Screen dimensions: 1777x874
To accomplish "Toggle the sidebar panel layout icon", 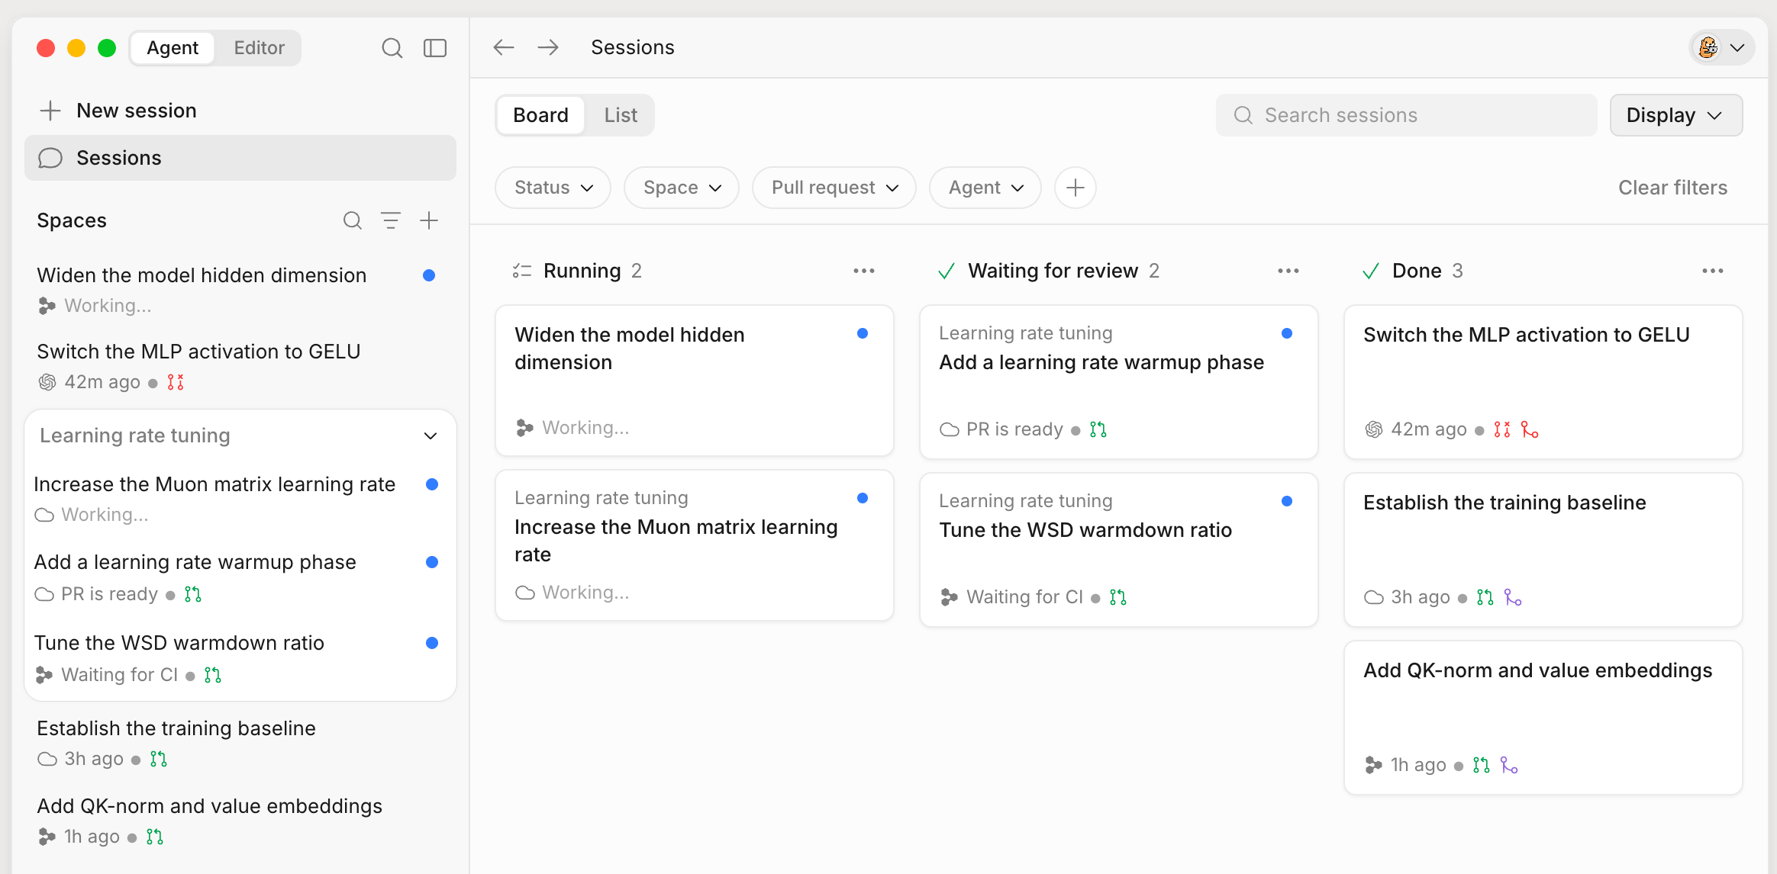I will [x=435, y=48].
